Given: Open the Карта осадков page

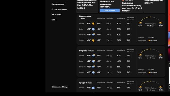Looking at the screenshot, I should pyautogui.click(x=58, y=4).
